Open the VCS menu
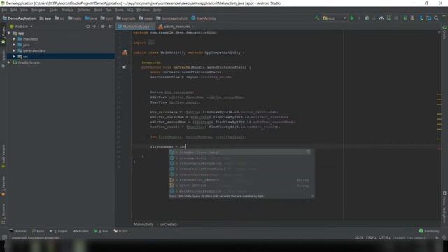The image size is (448, 252). pos(130,10)
